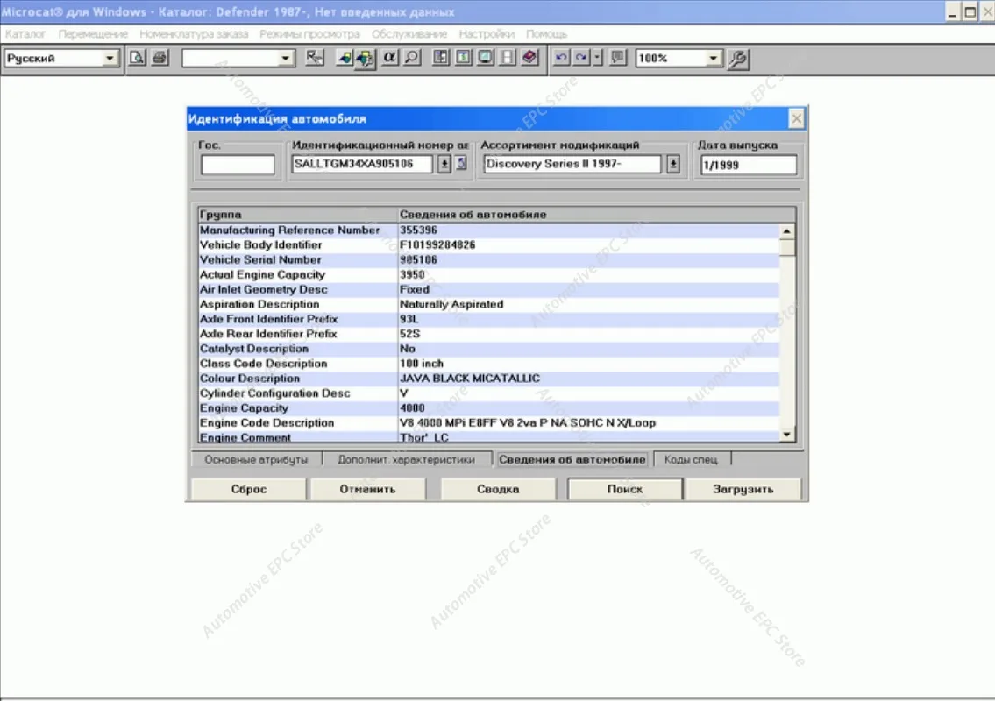The image size is (995, 701).
Task: Click the Сброс button
Action: pos(249,489)
